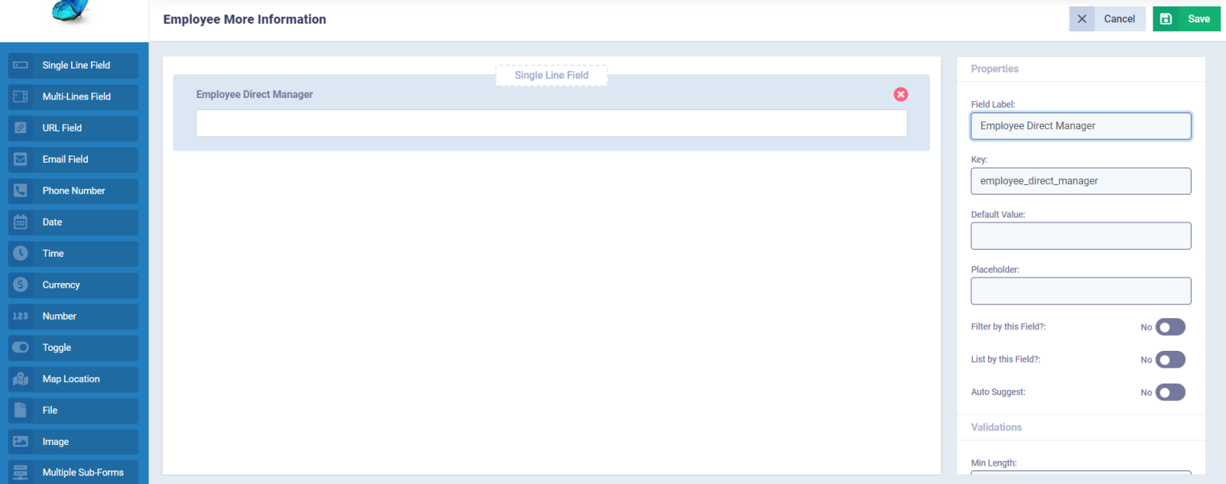Enable Auto Suggest for the field
Image resolution: width=1226 pixels, height=484 pixels.
pos(1170,392)
